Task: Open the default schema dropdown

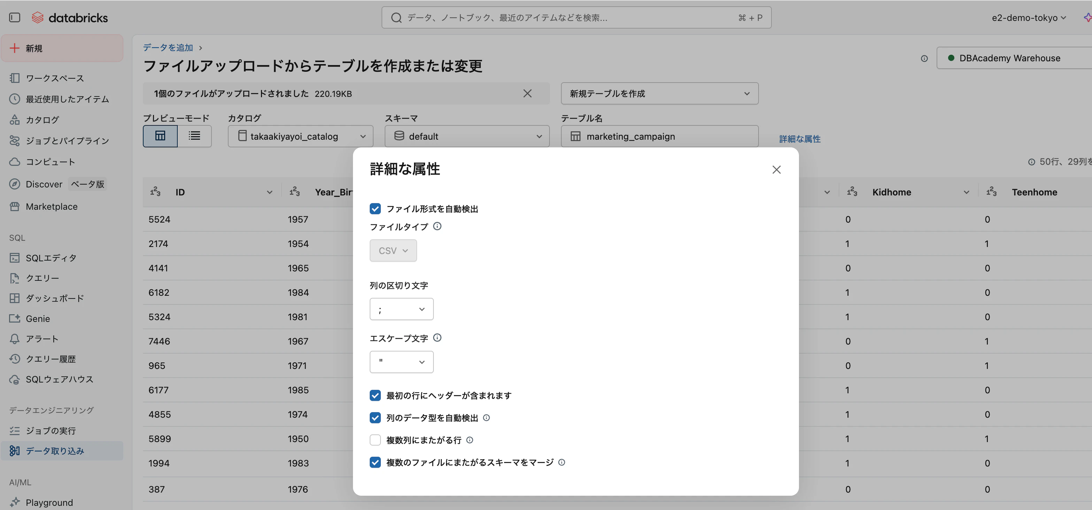Action: click(x=467, y=136)
